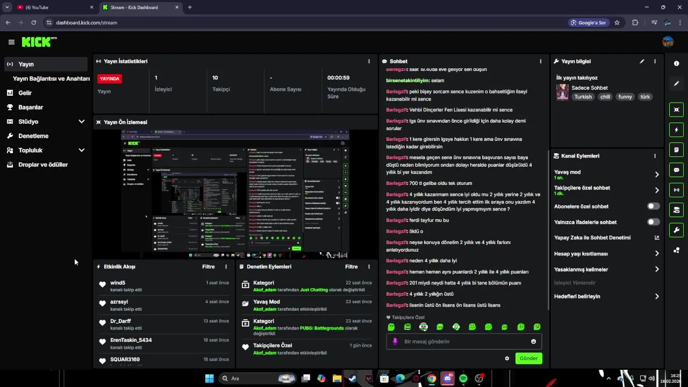Open Filtre dropdown in Etkinlik Akışı
Viewport: 688px width, 387px height.
pos(208,267)
